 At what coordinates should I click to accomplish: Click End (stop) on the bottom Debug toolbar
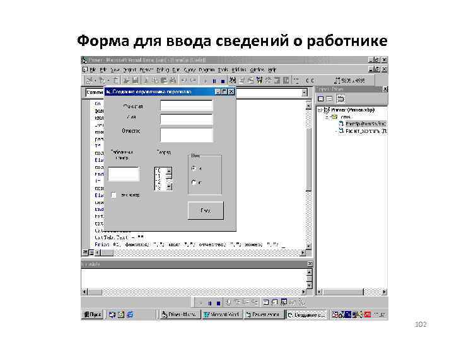[219, 303]
